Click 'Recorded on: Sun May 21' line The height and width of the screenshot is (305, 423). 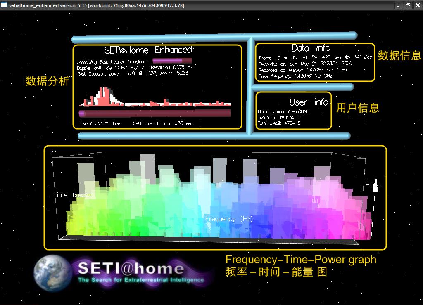tap(305, 64)
